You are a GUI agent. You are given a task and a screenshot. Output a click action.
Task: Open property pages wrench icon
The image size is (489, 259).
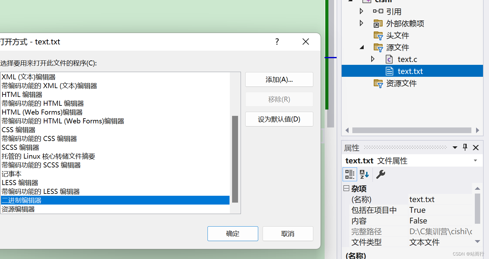(x=380, y=174)
